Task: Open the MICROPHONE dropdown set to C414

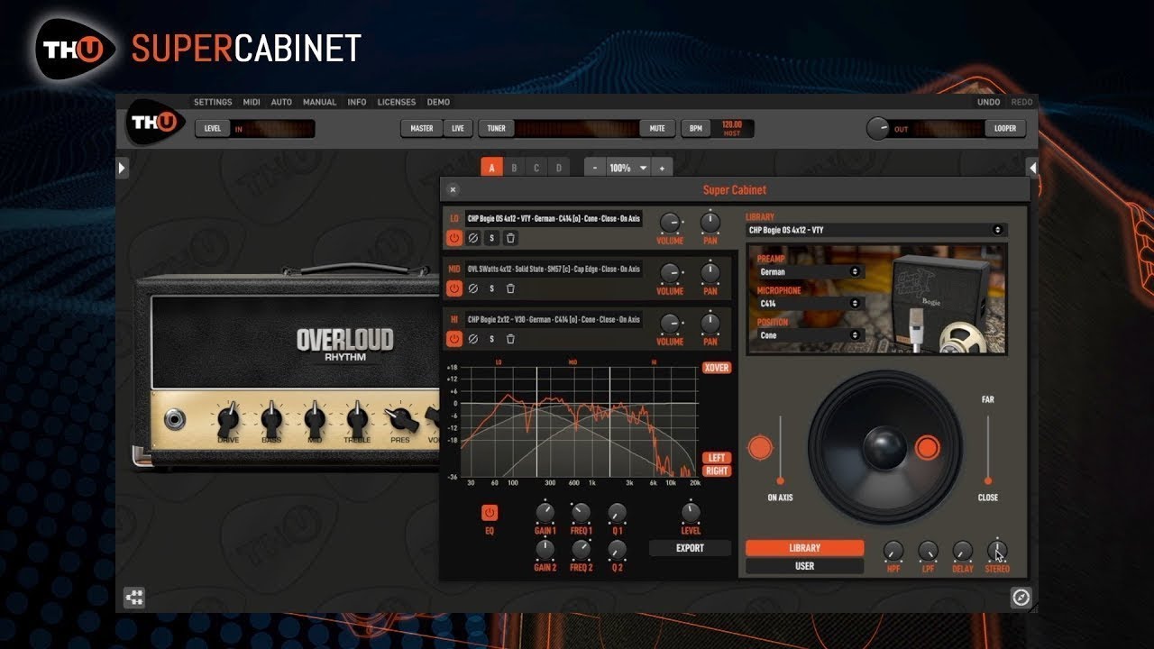Action: (x=810, y=304)
